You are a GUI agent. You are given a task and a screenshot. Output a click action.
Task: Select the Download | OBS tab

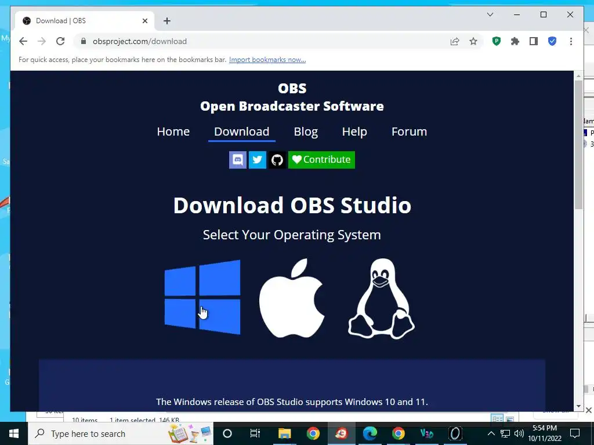(85, 20)
